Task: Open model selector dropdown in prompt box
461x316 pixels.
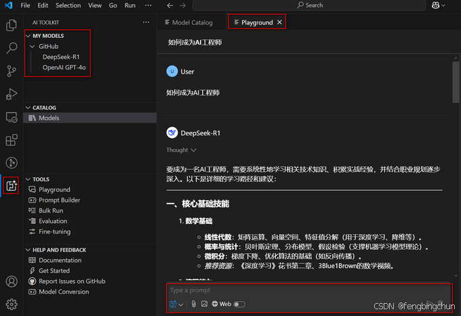Action: click(x=176, y=304)
